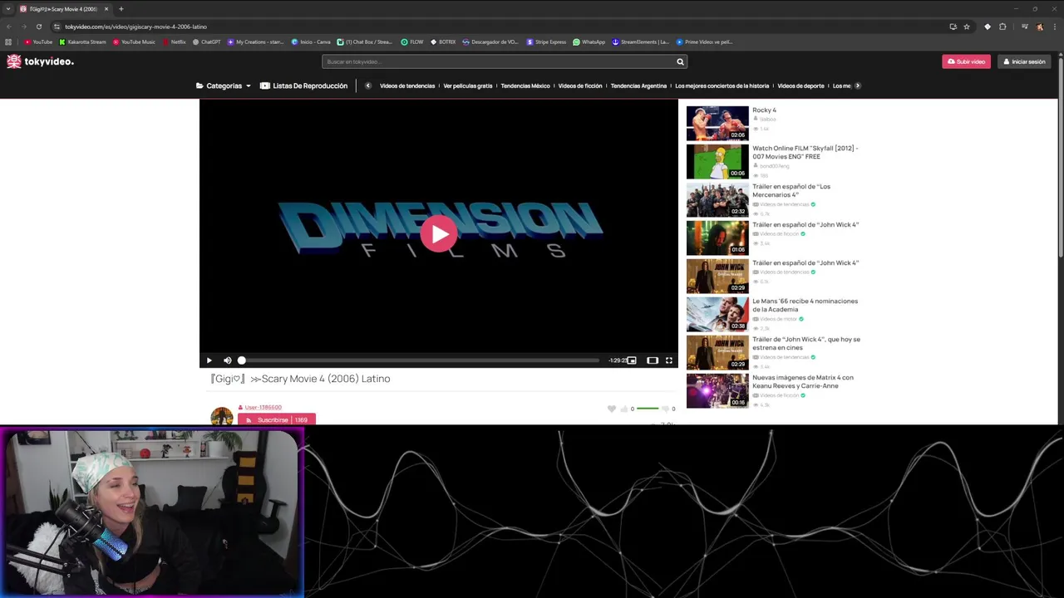The image size is (1064, 598).
Task: Click the thumbs-down dislike icon
Action: tap(665, 409)
